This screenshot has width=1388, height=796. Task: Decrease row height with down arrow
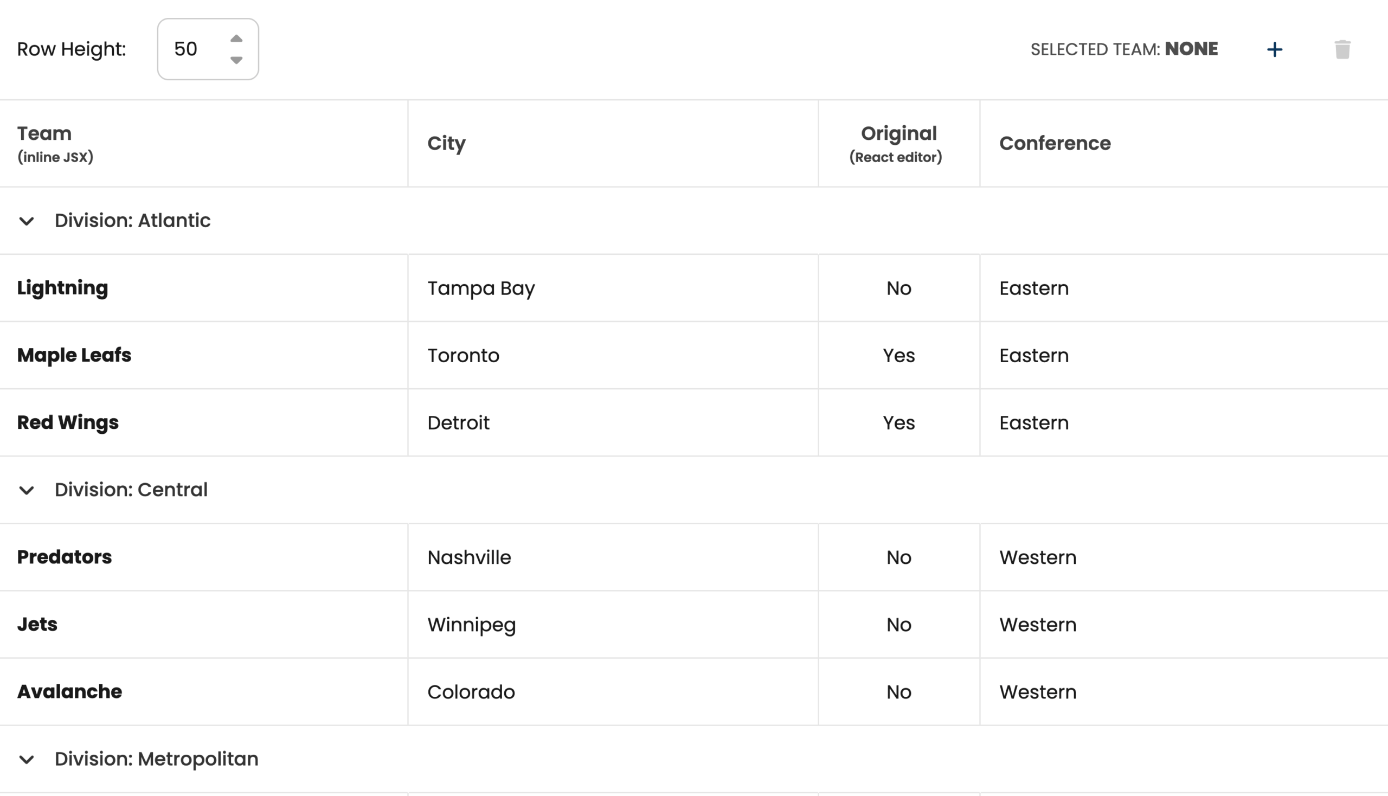(x=236, y=60)
